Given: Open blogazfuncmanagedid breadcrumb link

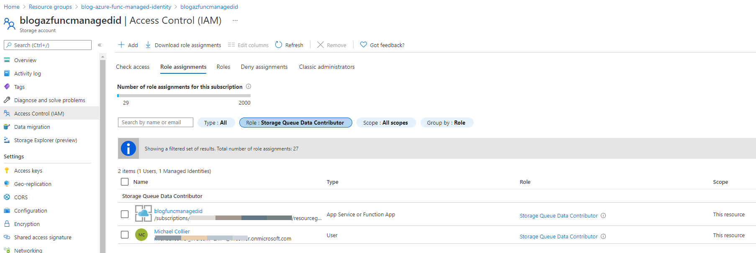Looking at the screenshot, I should click(209, 7).
